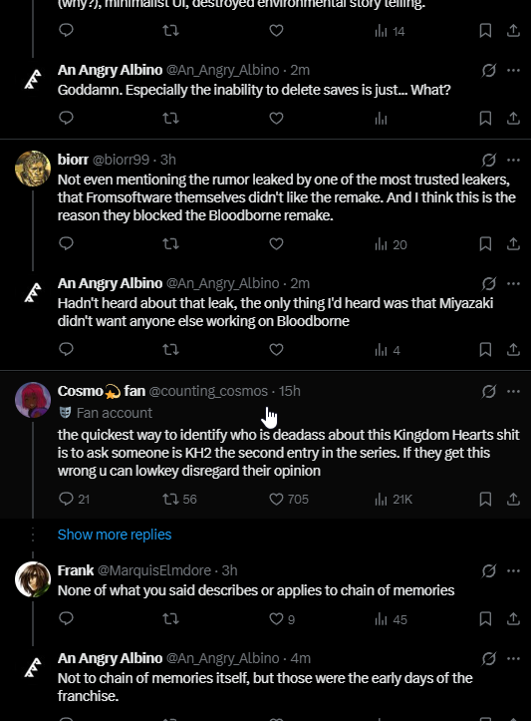Open Cosmo fan's 15h timestamp
The image size is (531, 721).
[289, 391]
